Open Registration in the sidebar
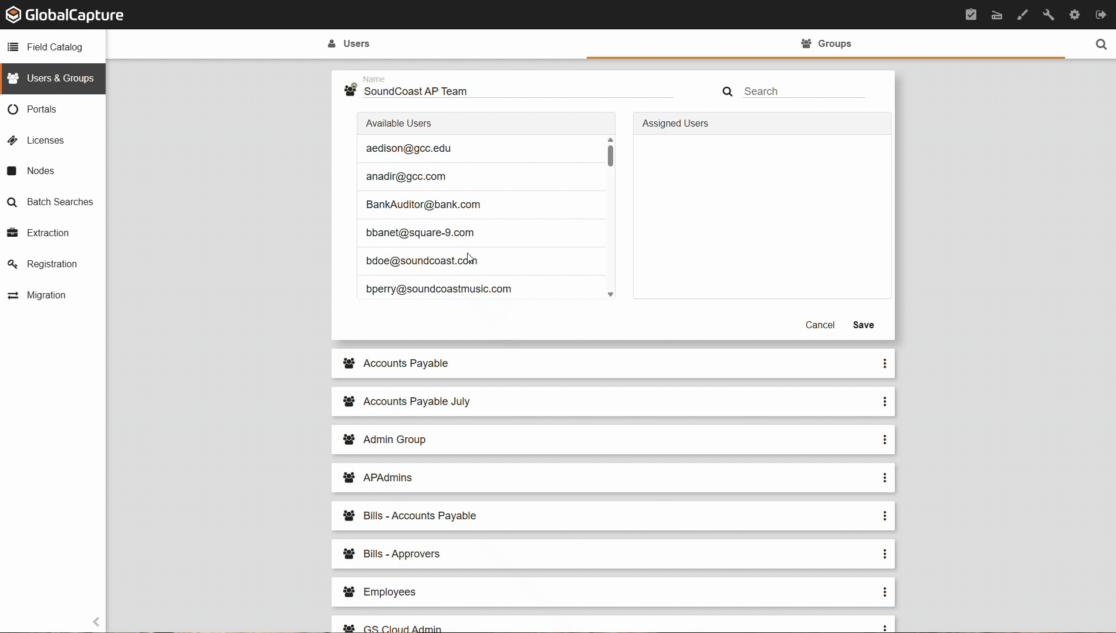1116x633 pixels. pos(53,264)
